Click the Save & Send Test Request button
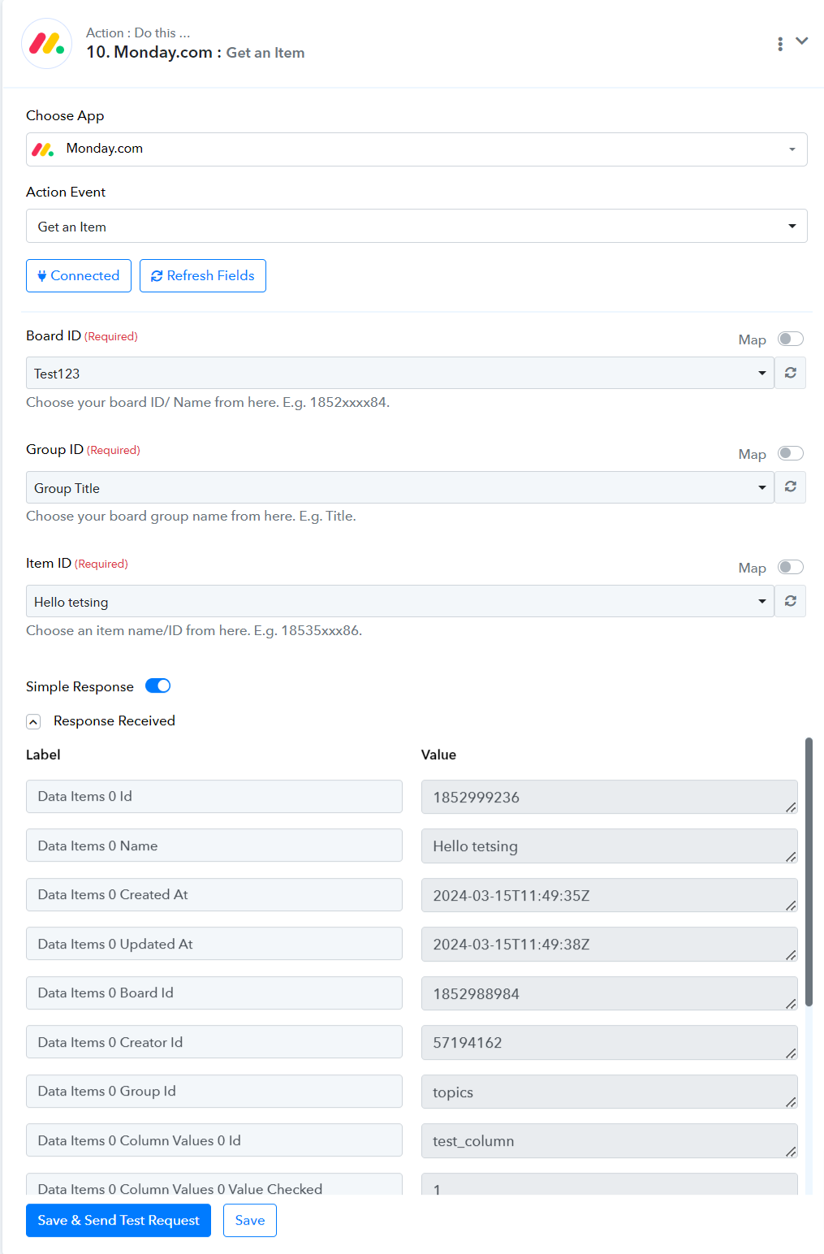This screenshot has width=824, height=1254. [x=119, y=1220]
